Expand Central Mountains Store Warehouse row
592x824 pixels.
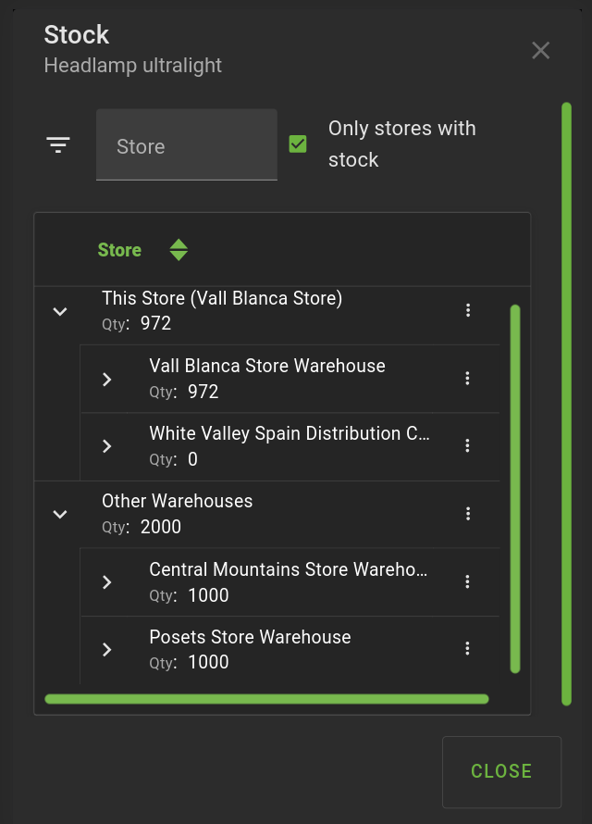107,582
